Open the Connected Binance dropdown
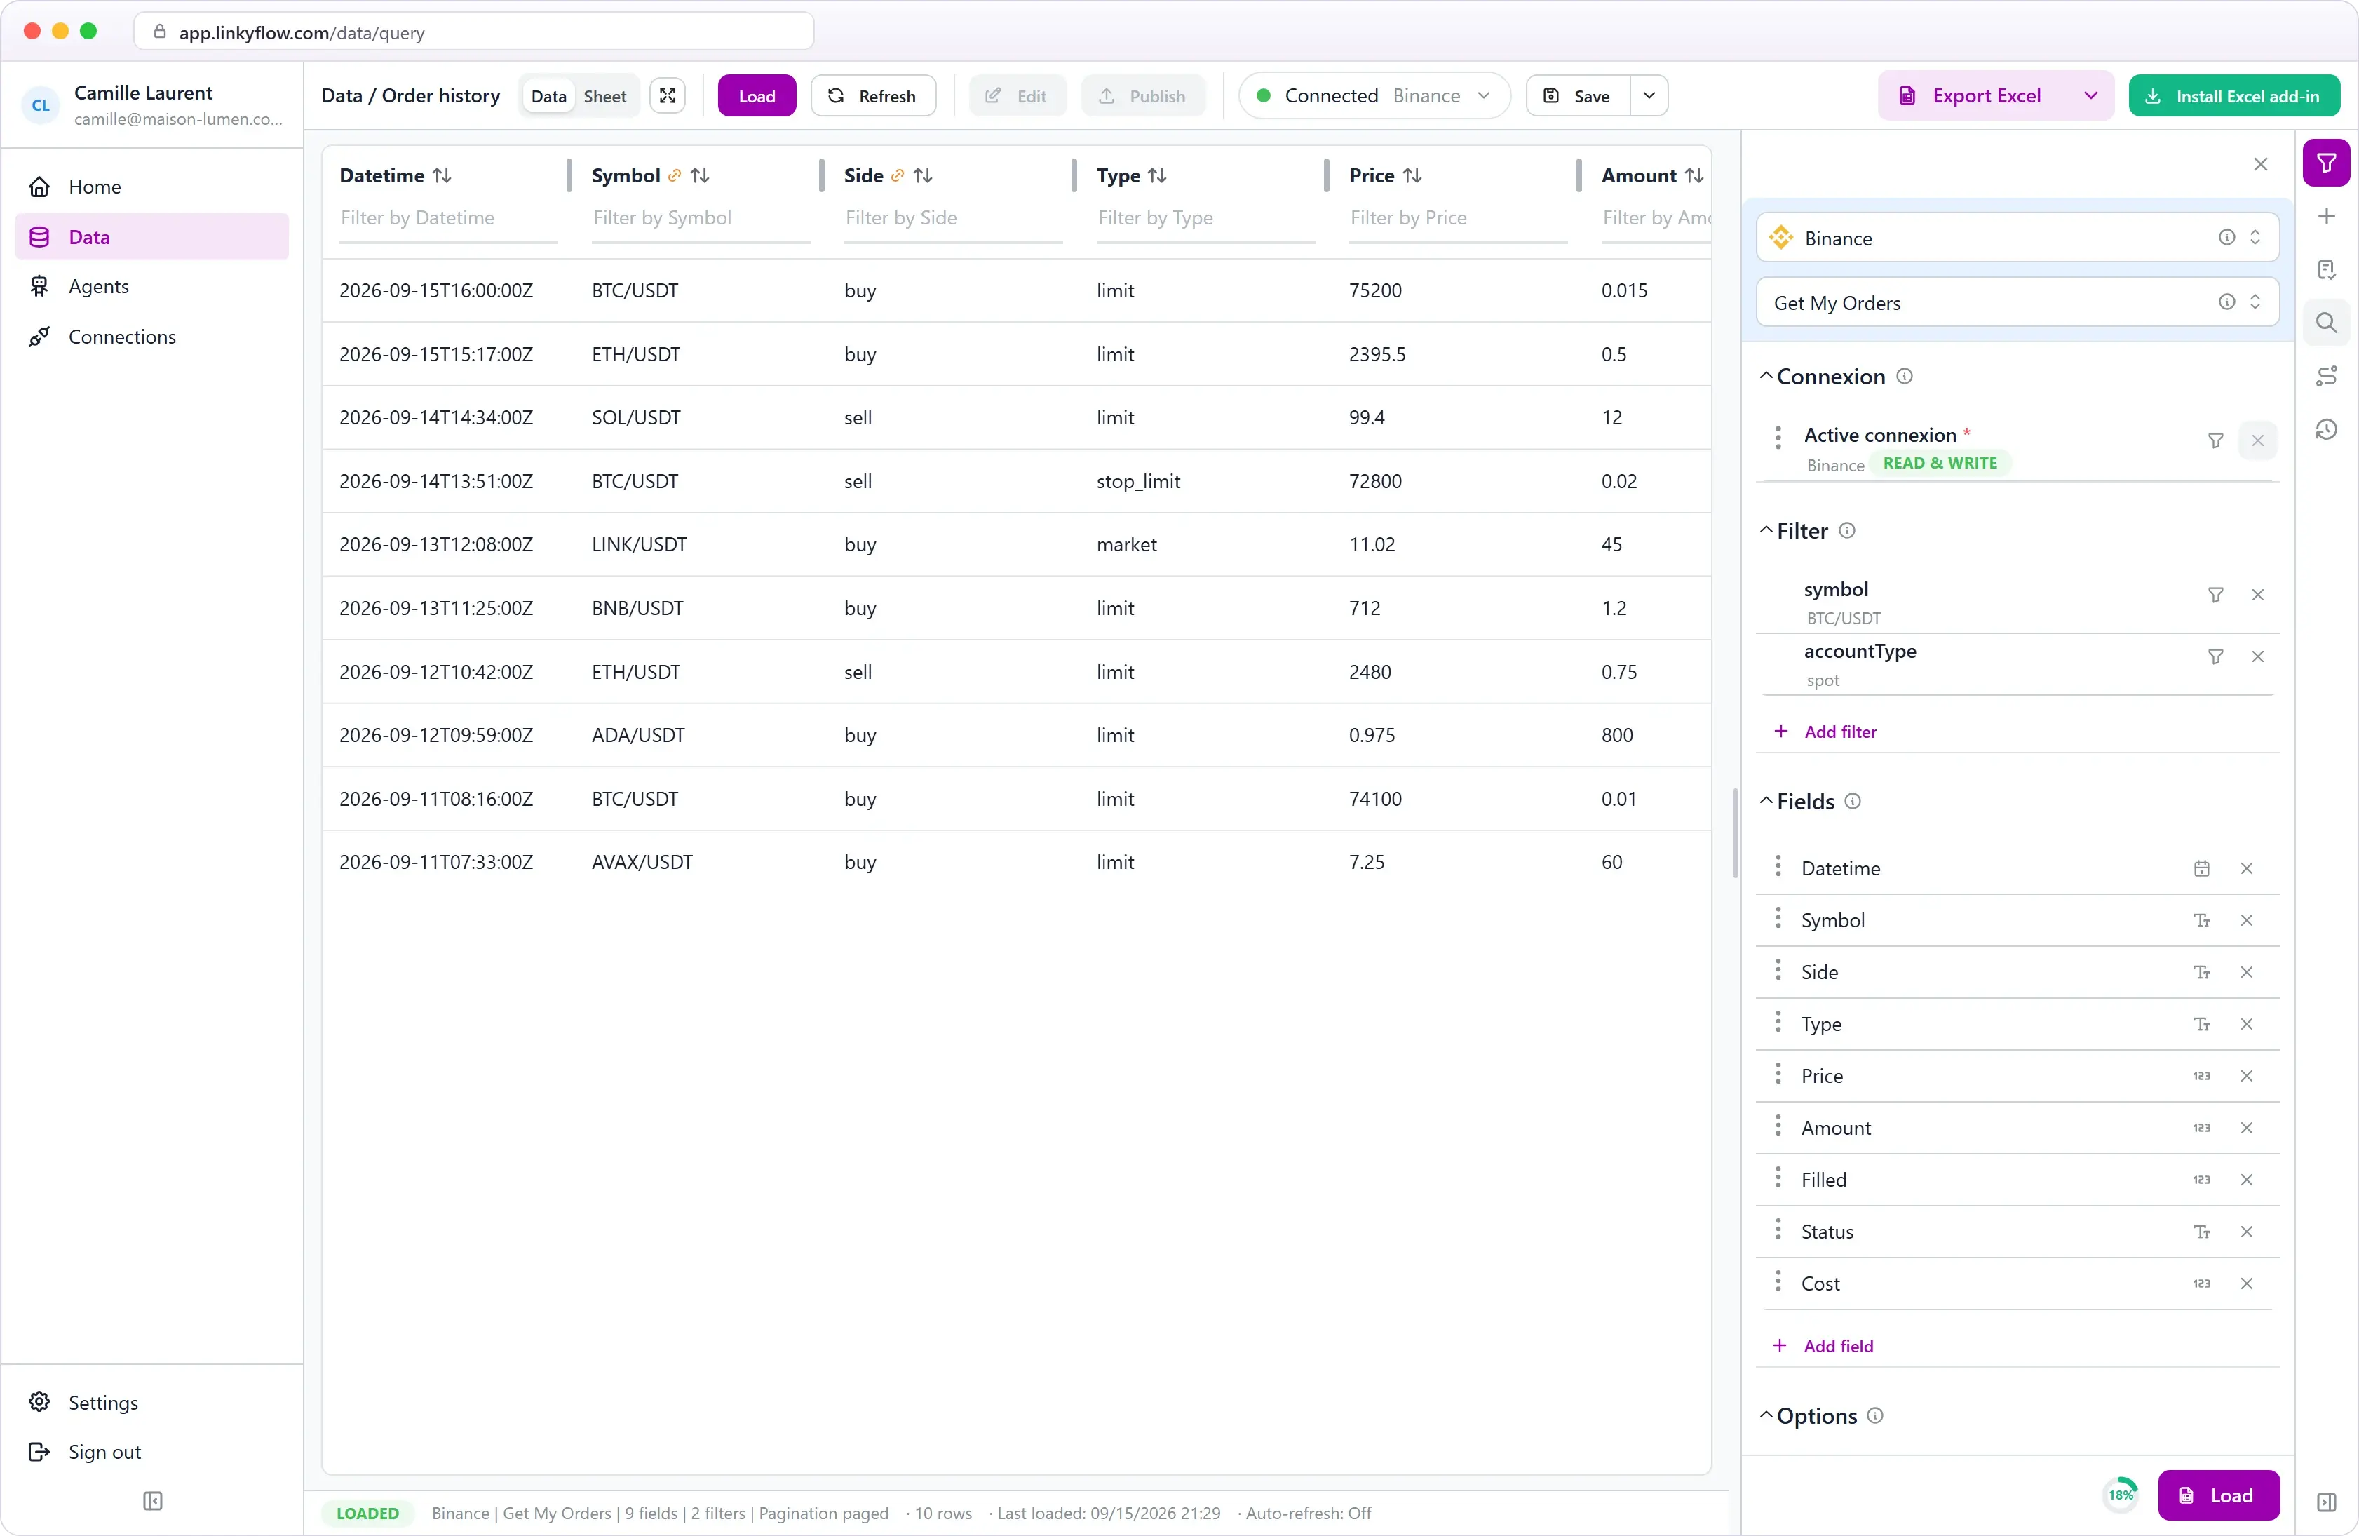Viewport: 2359px width, 1536px height. coord(1373,96)
